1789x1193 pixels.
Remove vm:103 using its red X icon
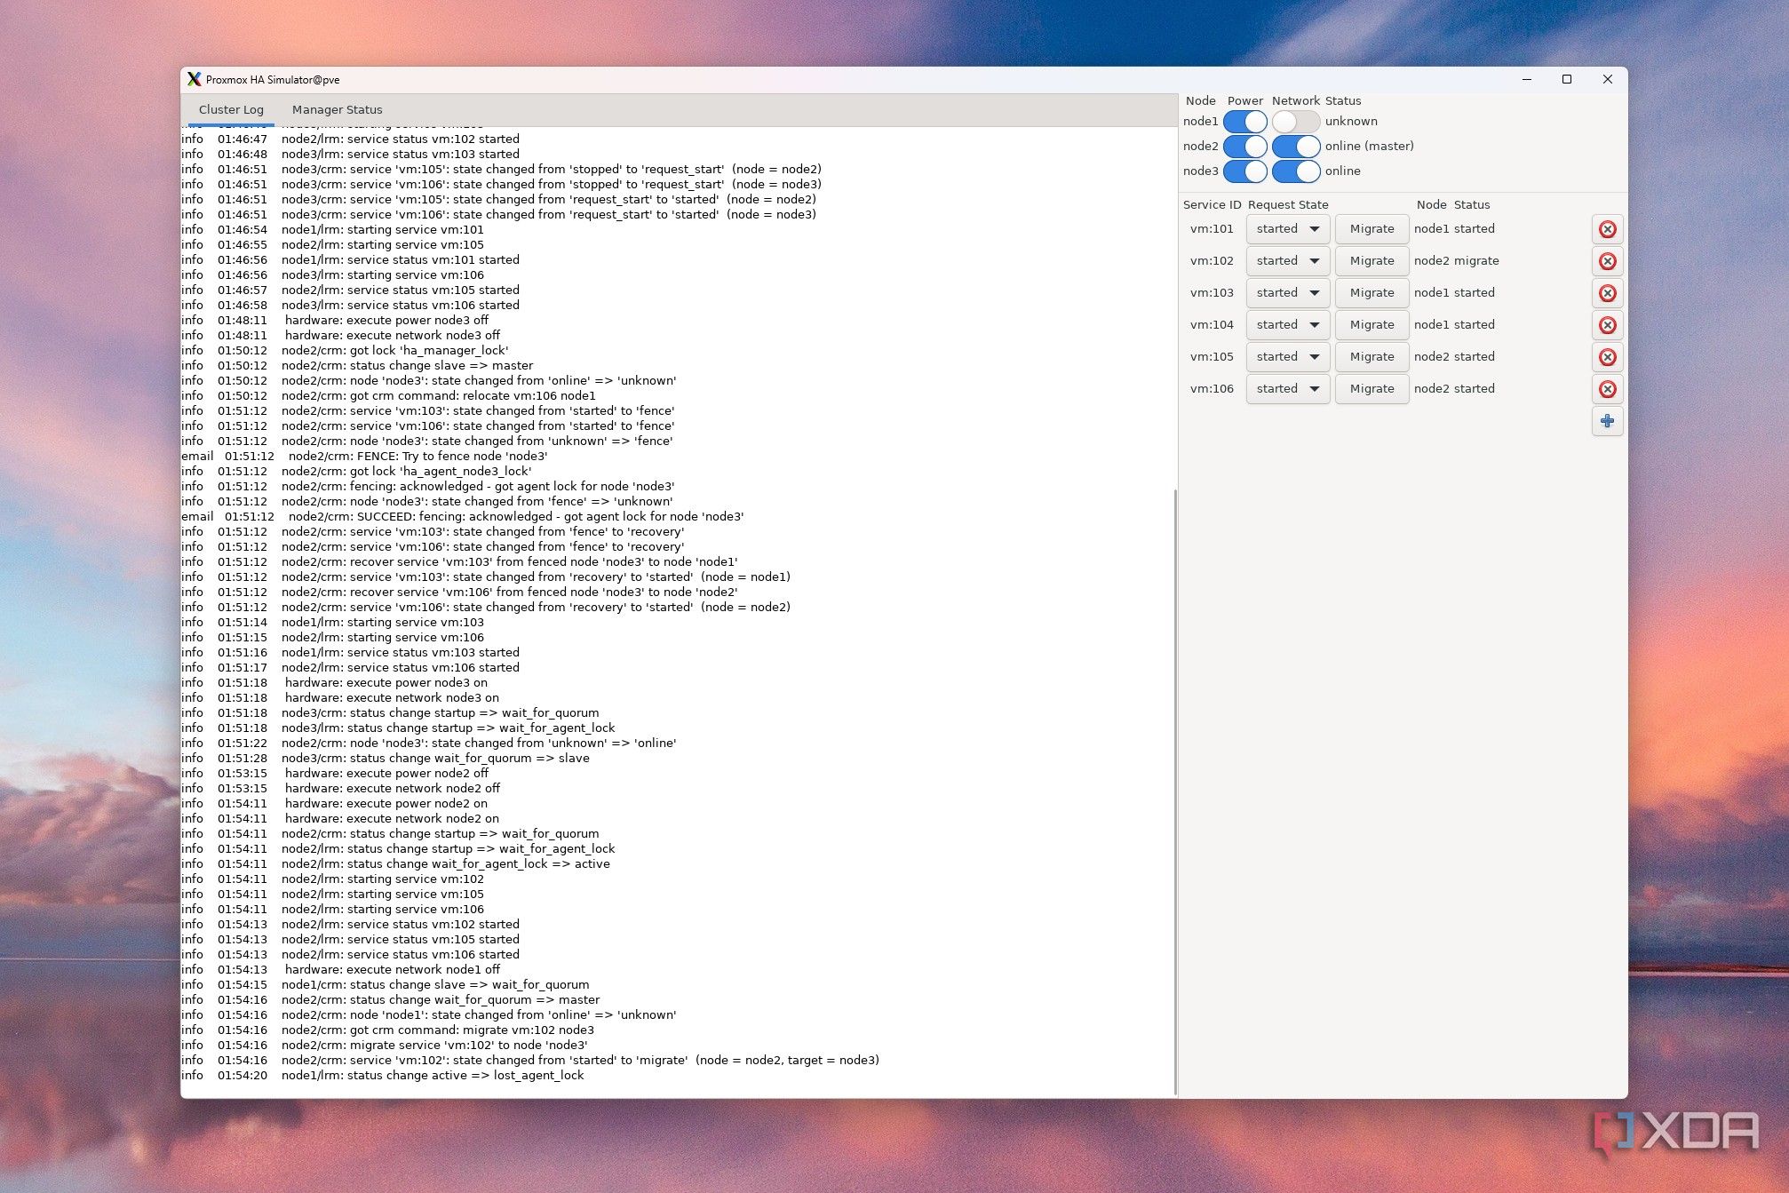[1607, 293]
